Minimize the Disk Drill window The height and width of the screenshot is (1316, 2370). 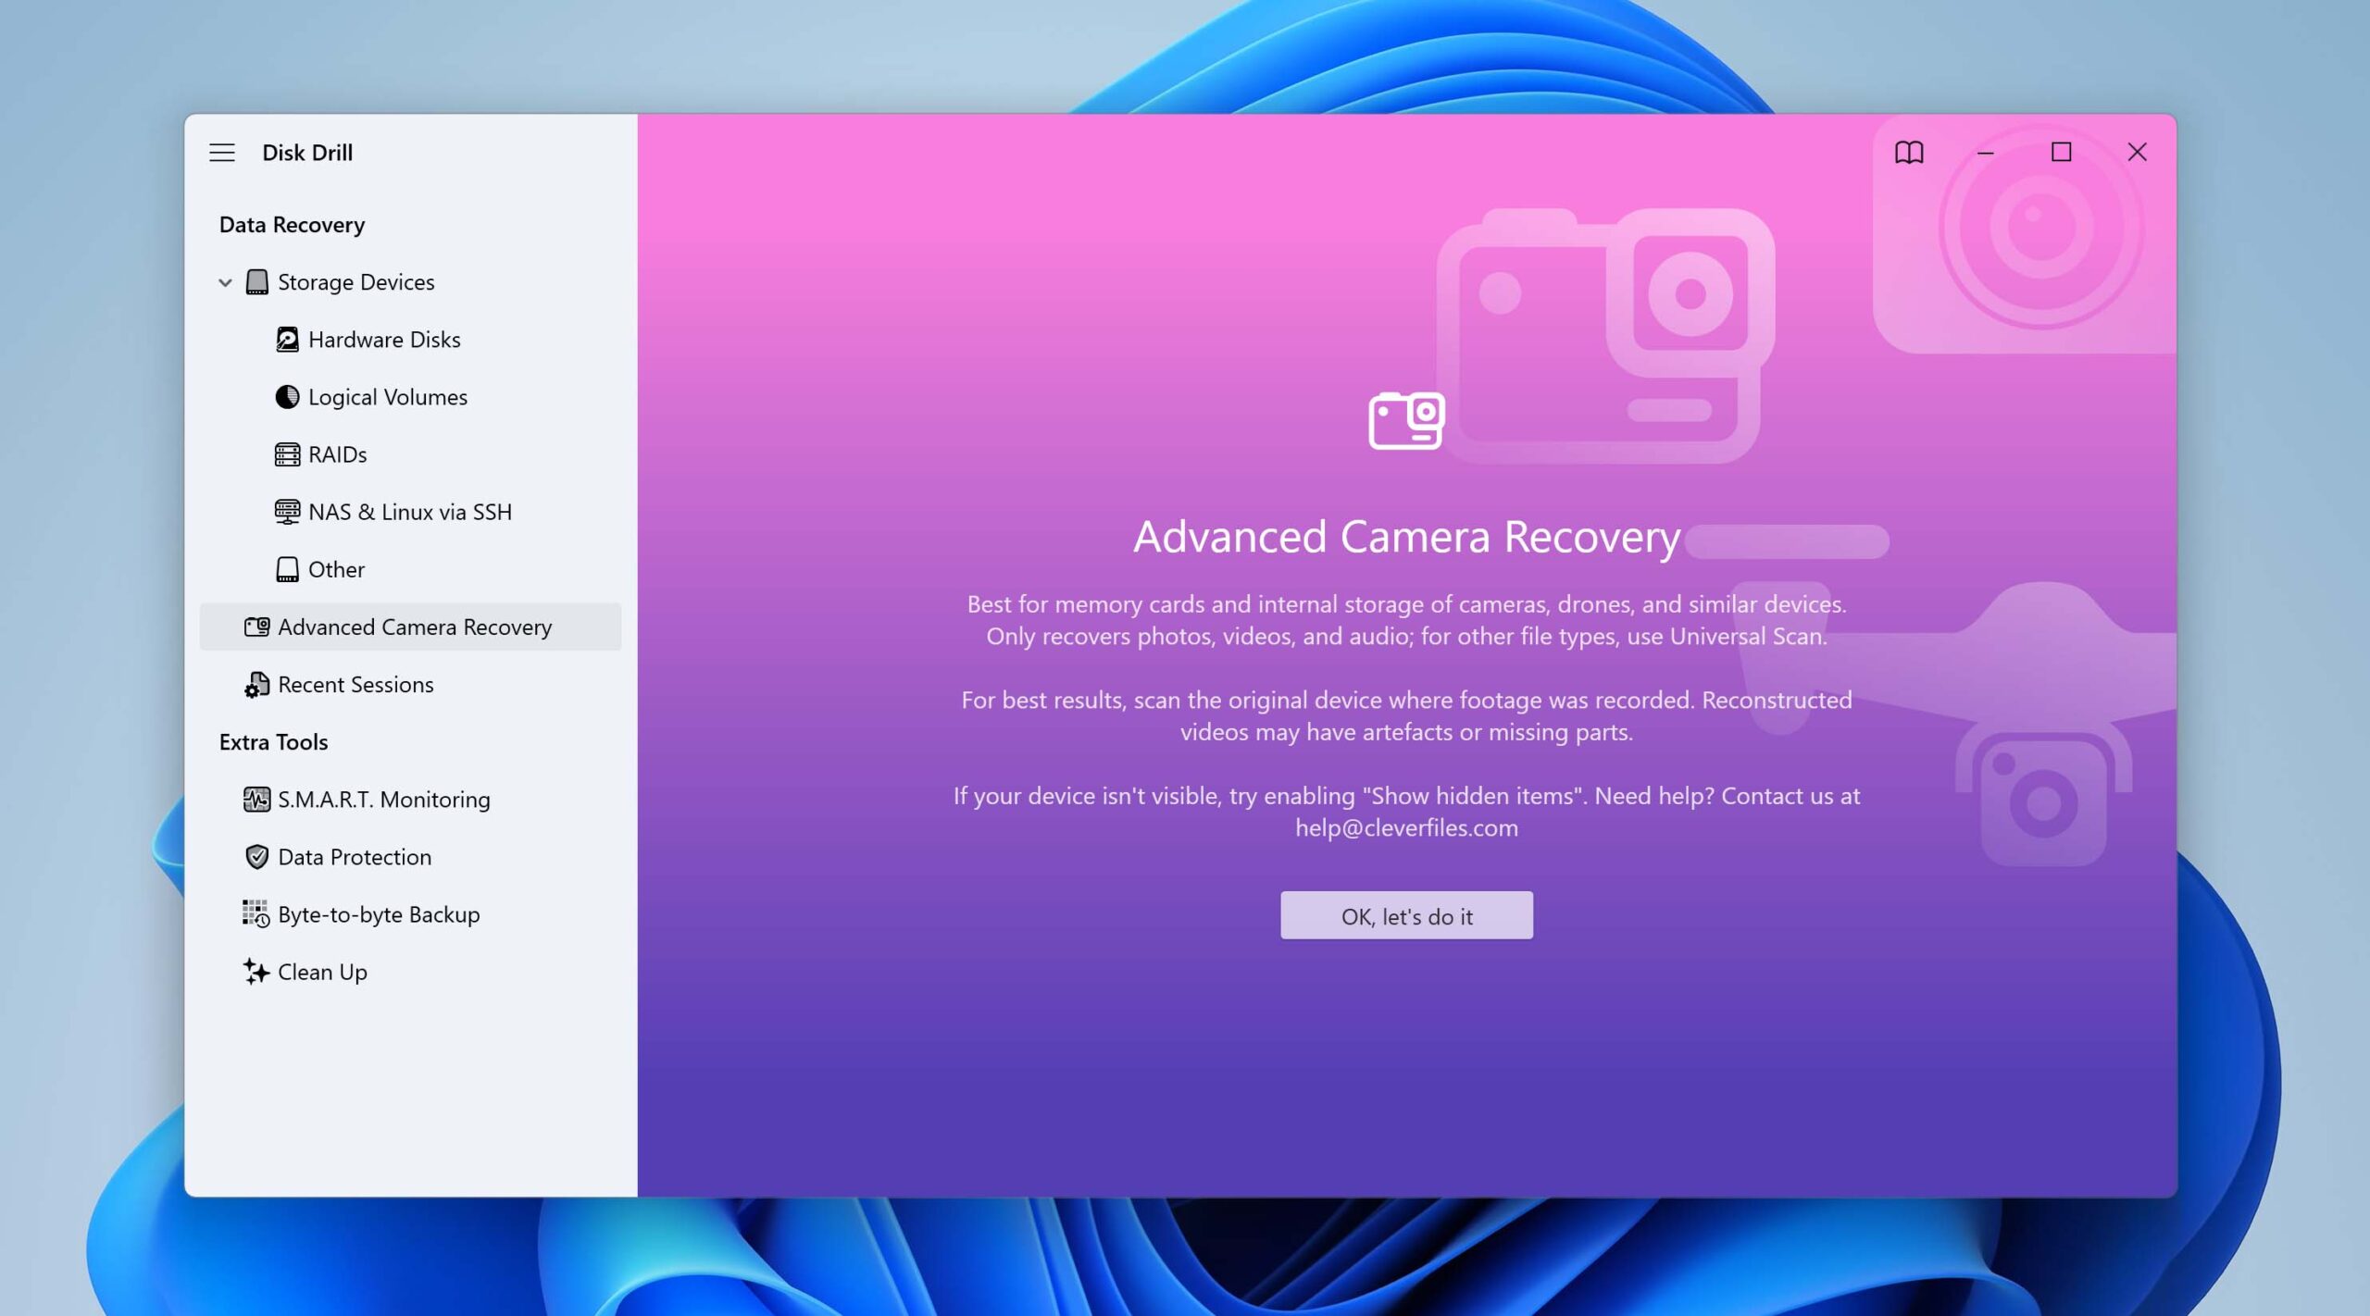point(1985,153)
